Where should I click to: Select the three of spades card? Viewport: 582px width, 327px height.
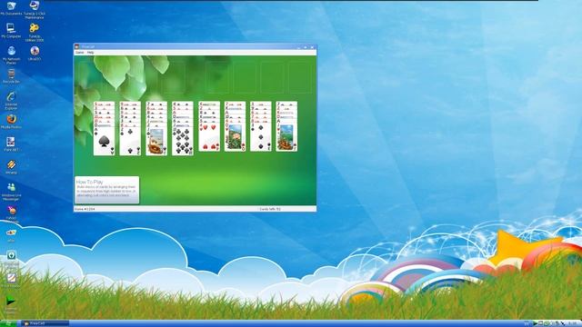point(261,138)
